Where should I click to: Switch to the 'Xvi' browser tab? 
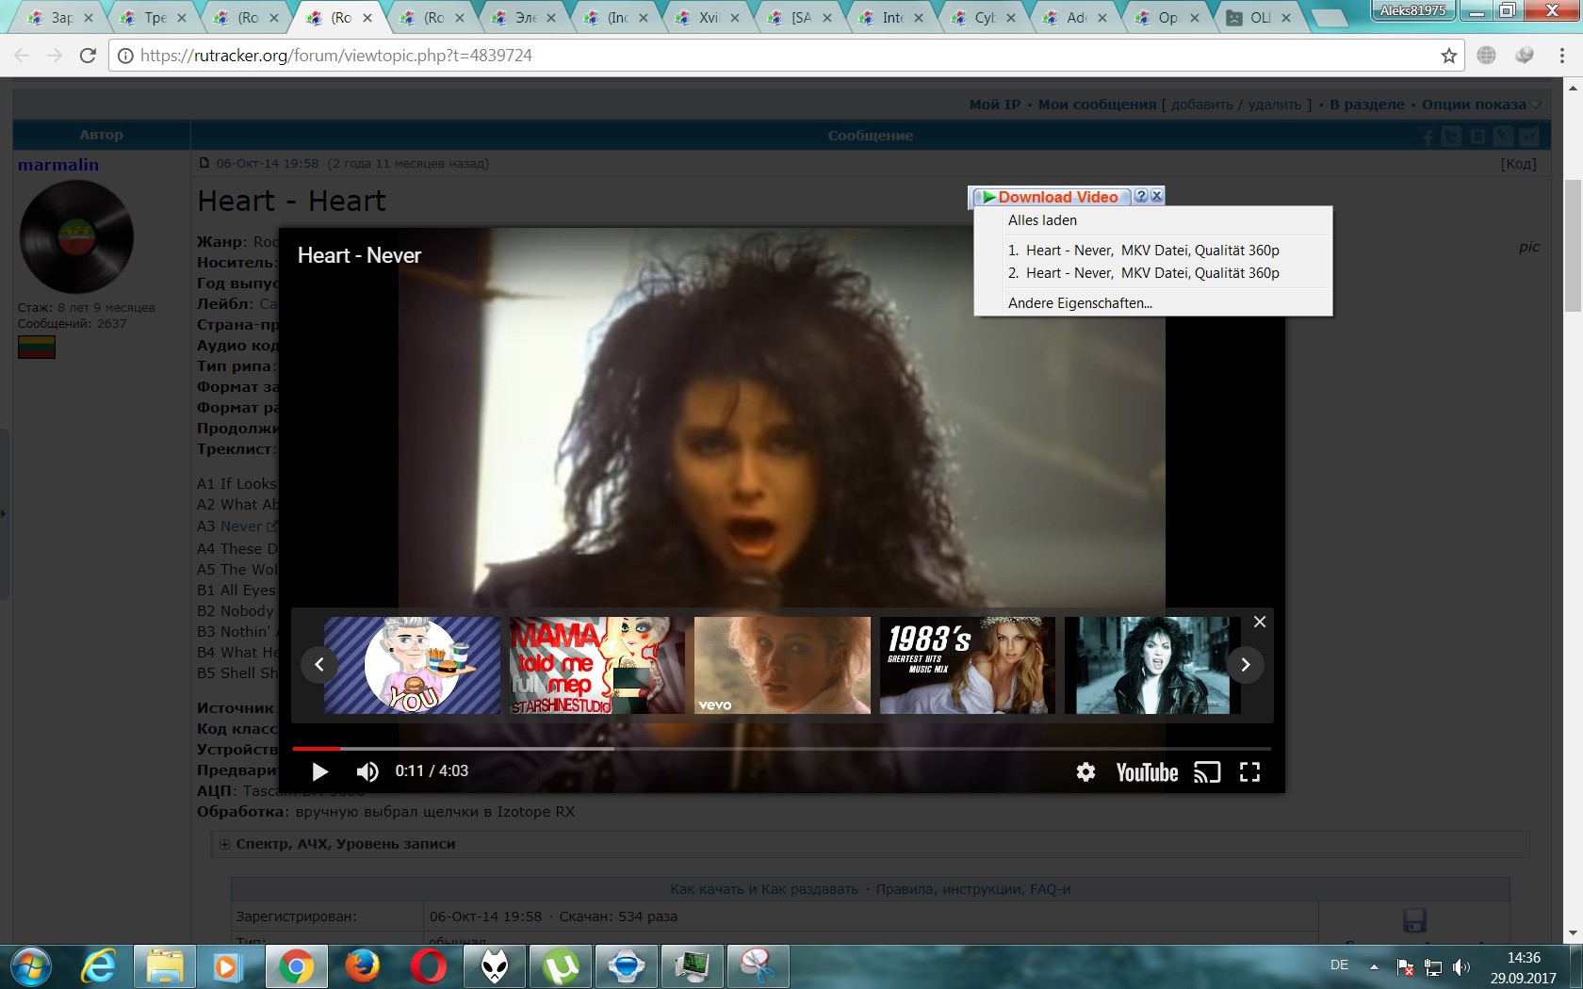tap(708, 17)
